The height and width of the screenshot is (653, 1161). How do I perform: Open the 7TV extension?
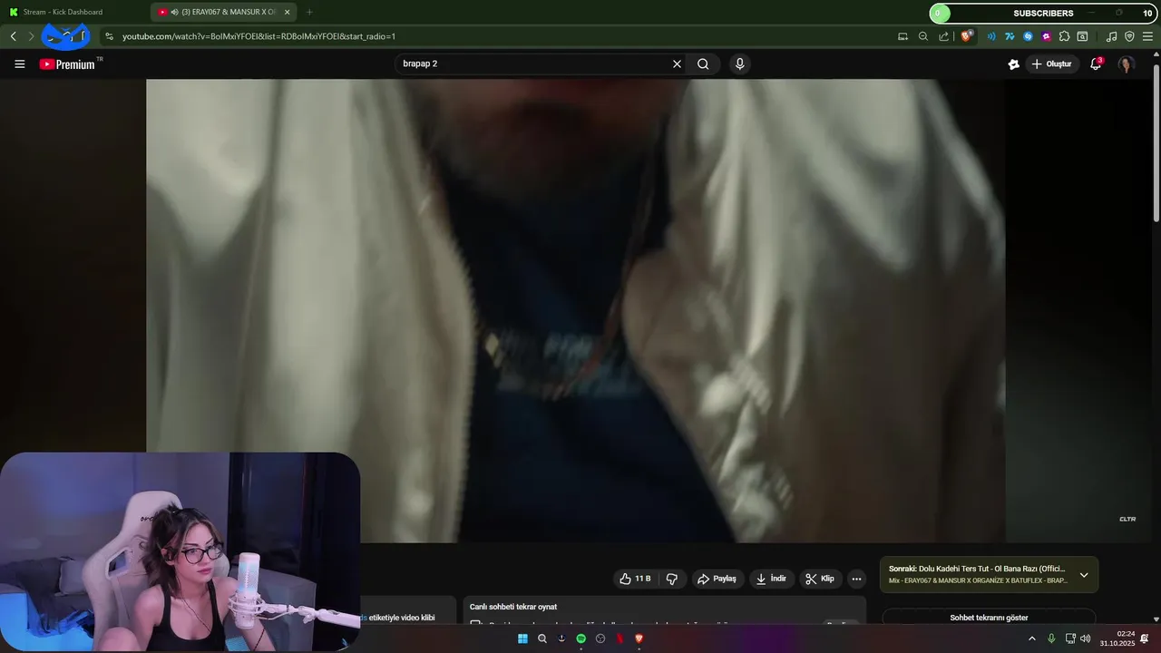tap(1009, 36)
